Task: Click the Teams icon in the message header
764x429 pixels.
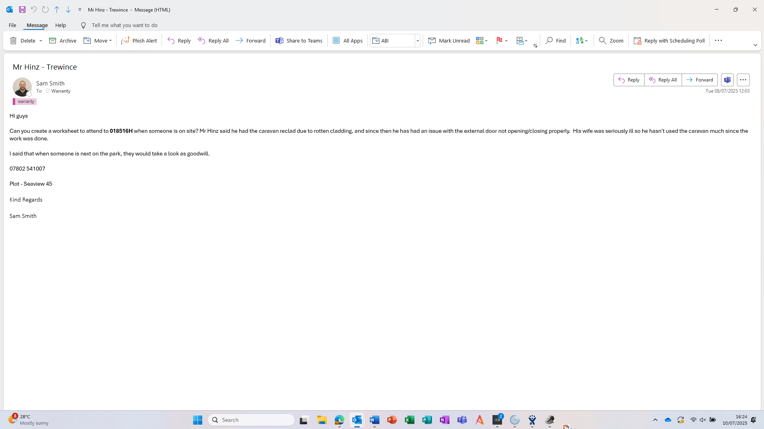Action: pyautogui.click(x=727, y=80)
